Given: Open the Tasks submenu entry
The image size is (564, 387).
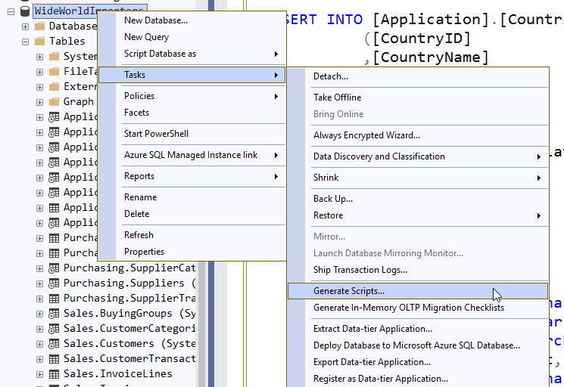Looking at the screenshot, I should pos(192,75).
